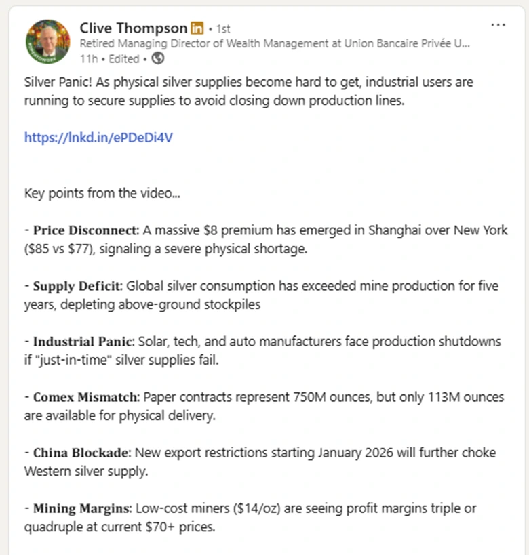Open Clive Thompson's profile photo
Image resolution: width=529 pixels, height=555 pixels.
pyautogui.click(x=47, y=41)
